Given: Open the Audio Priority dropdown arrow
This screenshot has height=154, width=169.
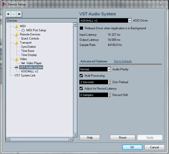Looking at the screenshot, I should point(109,69).
